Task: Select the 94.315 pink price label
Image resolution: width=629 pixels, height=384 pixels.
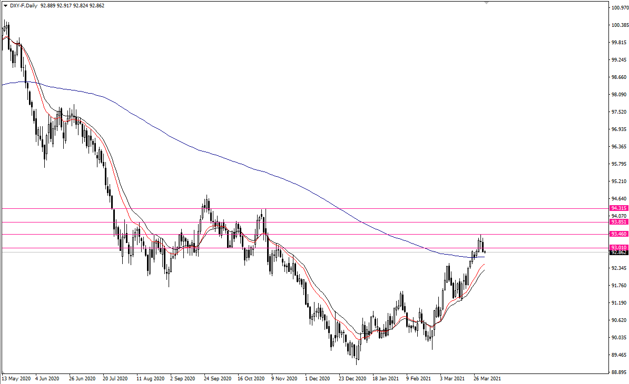Action: coord(618,208)
